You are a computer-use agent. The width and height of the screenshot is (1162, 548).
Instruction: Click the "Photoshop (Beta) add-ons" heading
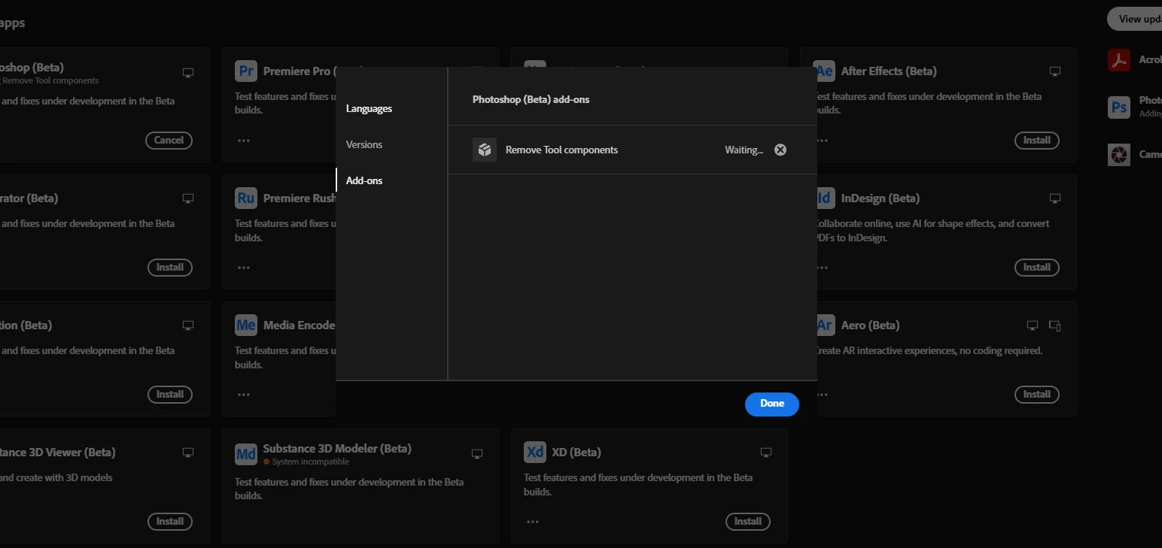(531, 99)
